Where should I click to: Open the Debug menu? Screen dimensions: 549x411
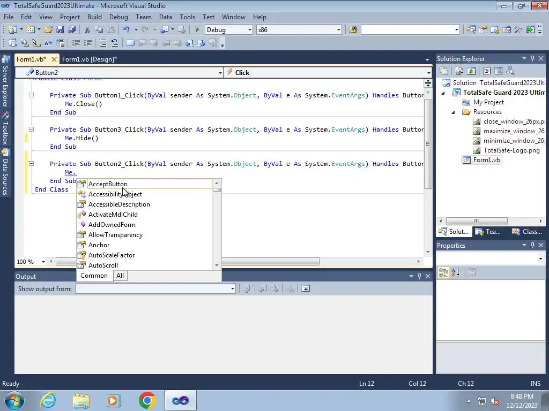118,17
